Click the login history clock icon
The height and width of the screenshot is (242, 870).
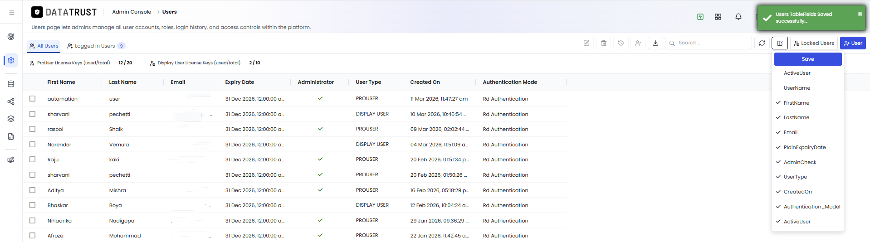[x=621, y=43]
